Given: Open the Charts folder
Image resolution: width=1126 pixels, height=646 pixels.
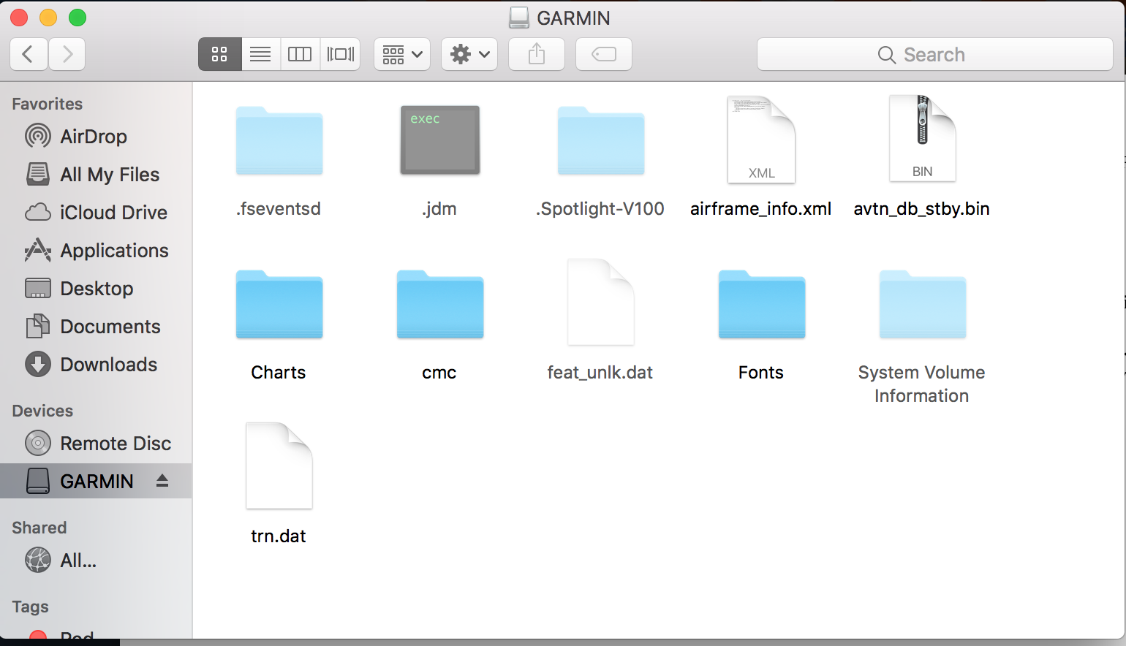Looking at the screenshot, I should 279,305.
